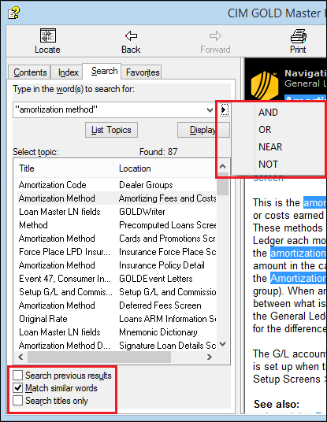Click the List Topics button
Screen dimensions: 327x422
[111, 130]
